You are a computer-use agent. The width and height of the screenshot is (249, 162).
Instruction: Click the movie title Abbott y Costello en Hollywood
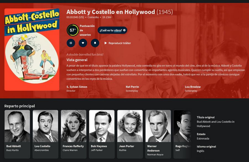tap(111, 12)
